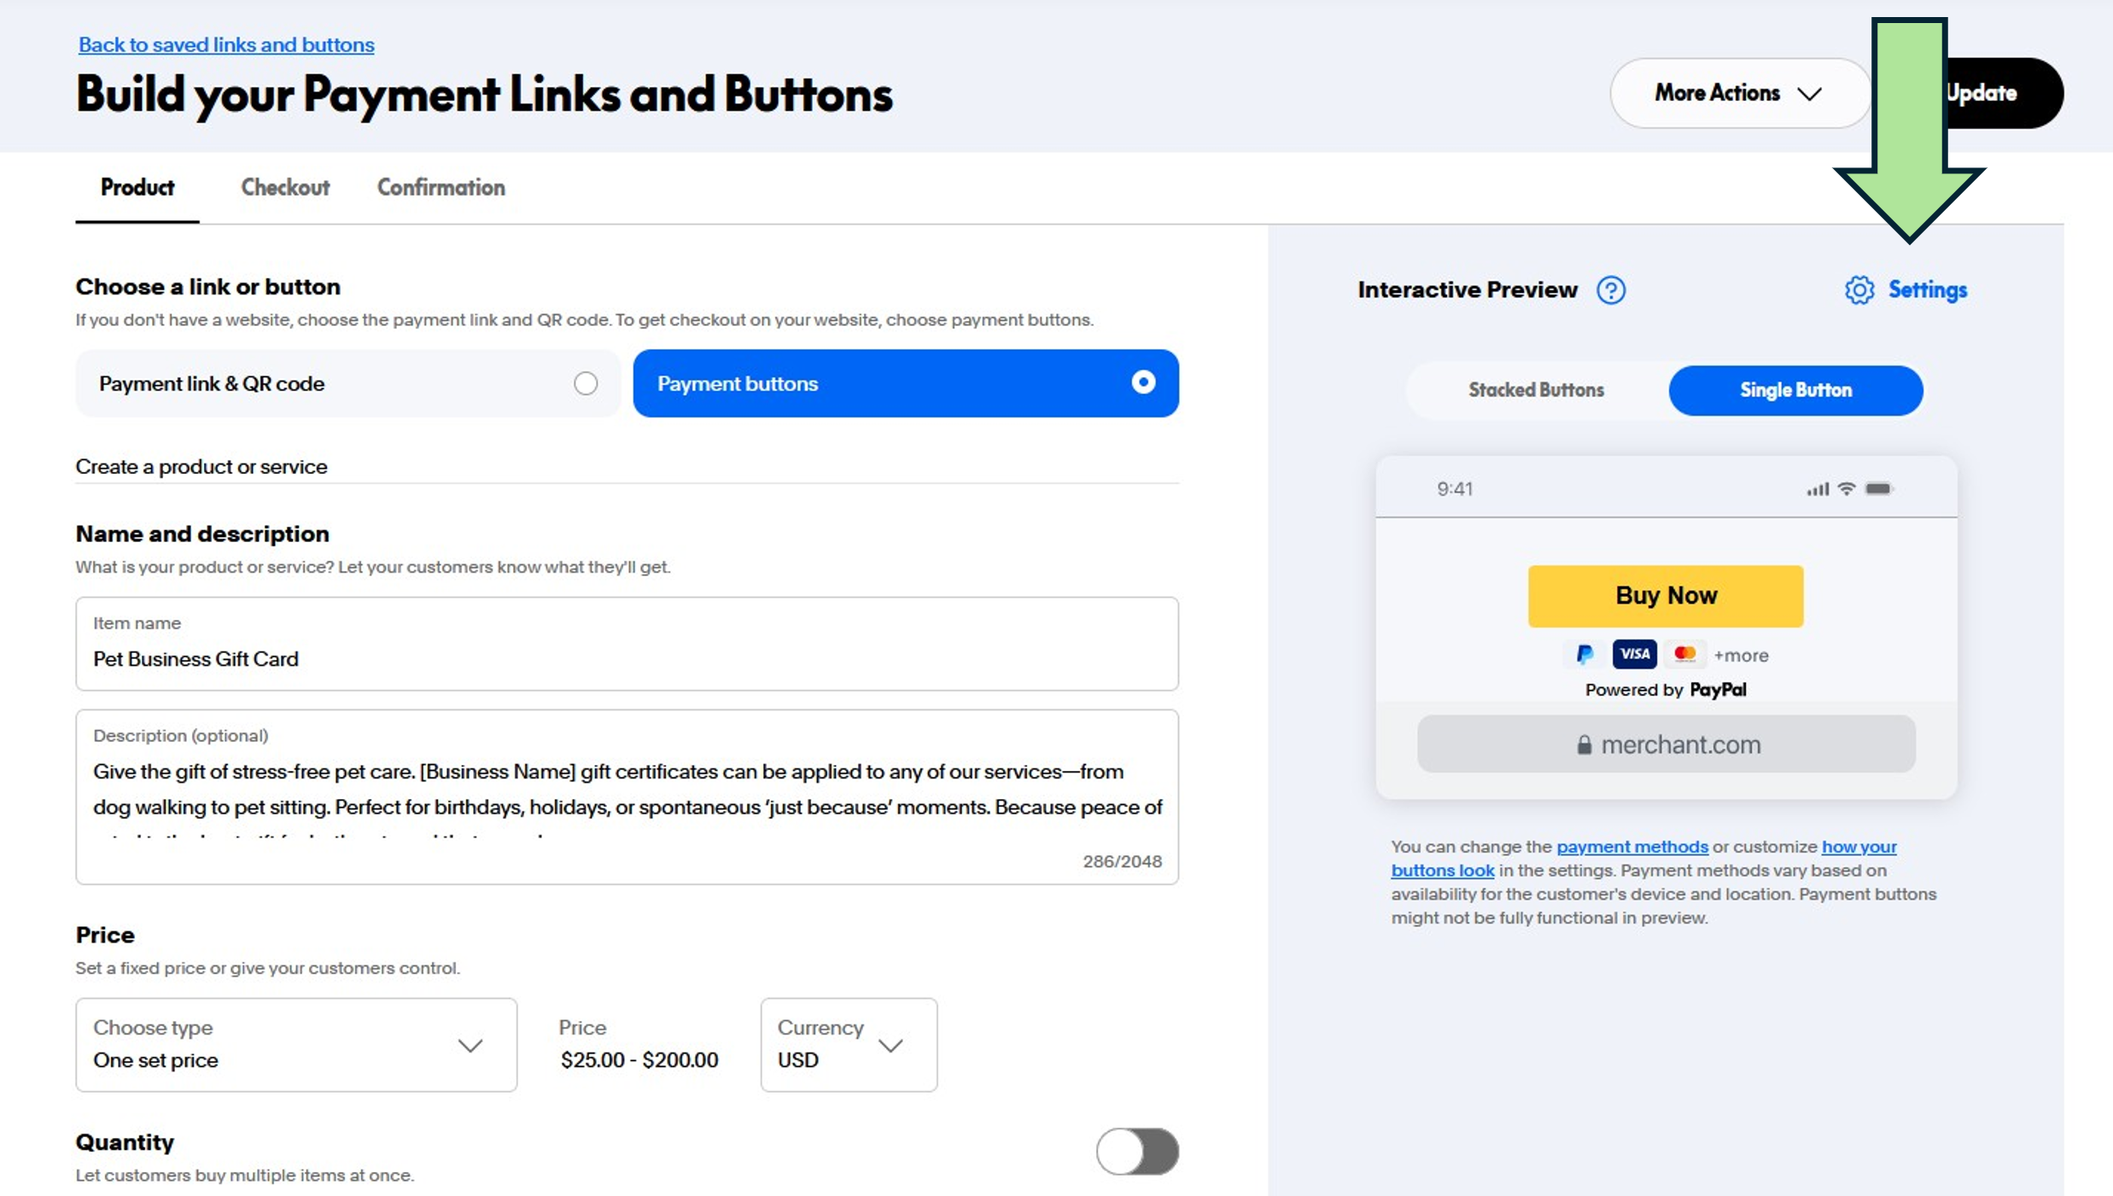Open the Settings gear icon
Image resolution: width=2113 pixels, height=1196 pixels.
click(x=1859, y=290)
